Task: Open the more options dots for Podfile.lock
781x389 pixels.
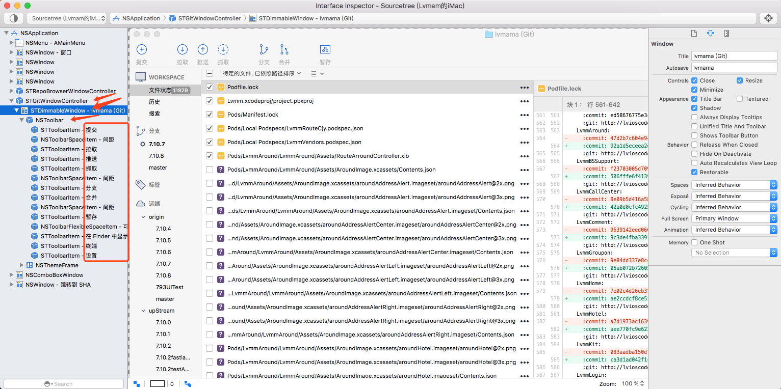Action: point(525,88)
